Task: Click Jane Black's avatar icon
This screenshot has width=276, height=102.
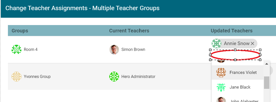Action: click(x=221, y=87)
